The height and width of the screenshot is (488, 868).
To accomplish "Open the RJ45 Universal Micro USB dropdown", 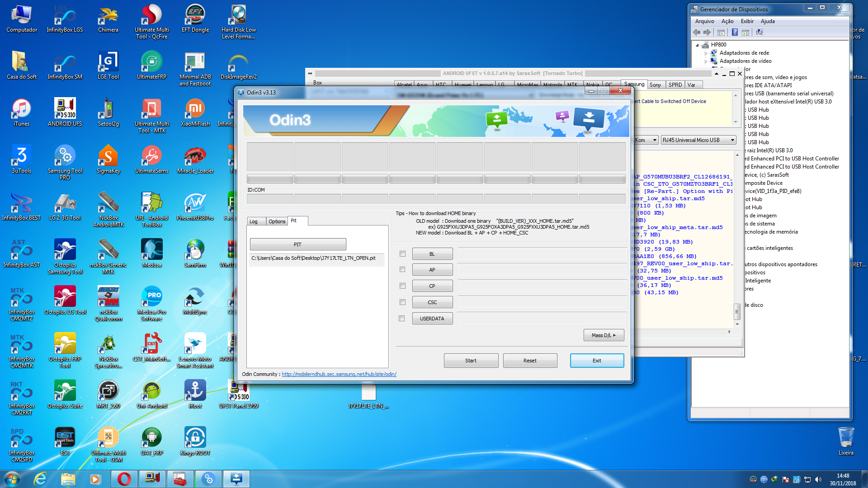I will (x=698, y=140).
